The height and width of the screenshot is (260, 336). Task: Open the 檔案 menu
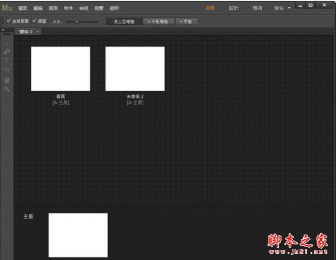coord(22,8)
